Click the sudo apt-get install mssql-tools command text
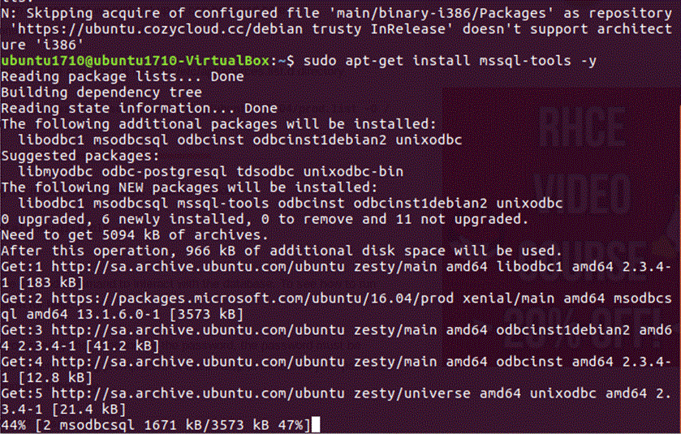 click(450, 61)
